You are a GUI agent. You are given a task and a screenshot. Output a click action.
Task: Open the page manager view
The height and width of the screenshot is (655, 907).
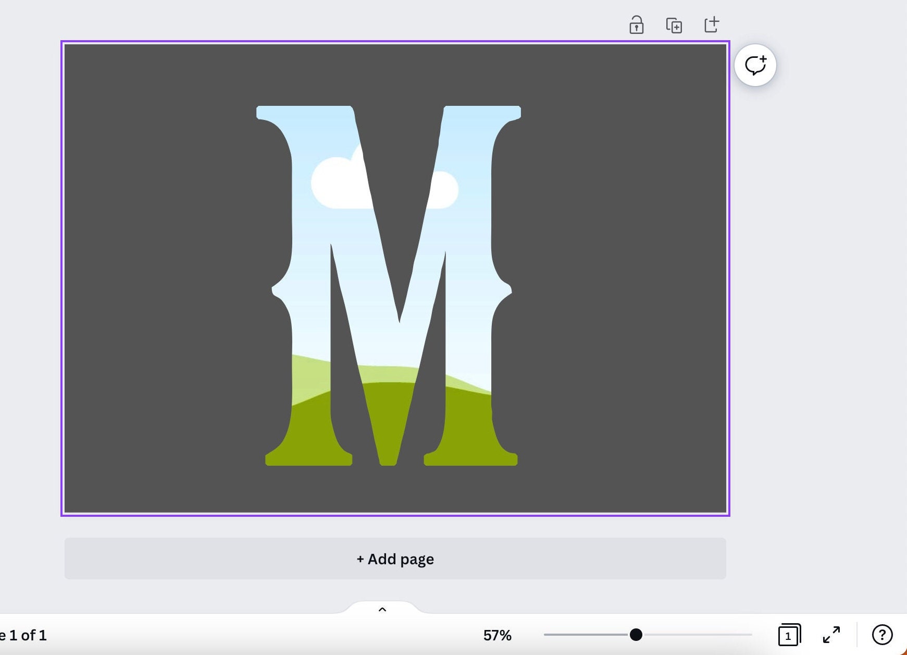click(789, 635)
